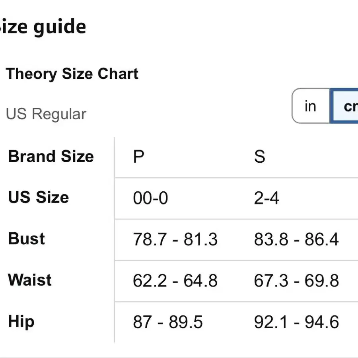This screenshot has width=358, height=358.
Task: Select the Waist row label
Action: 30,280
